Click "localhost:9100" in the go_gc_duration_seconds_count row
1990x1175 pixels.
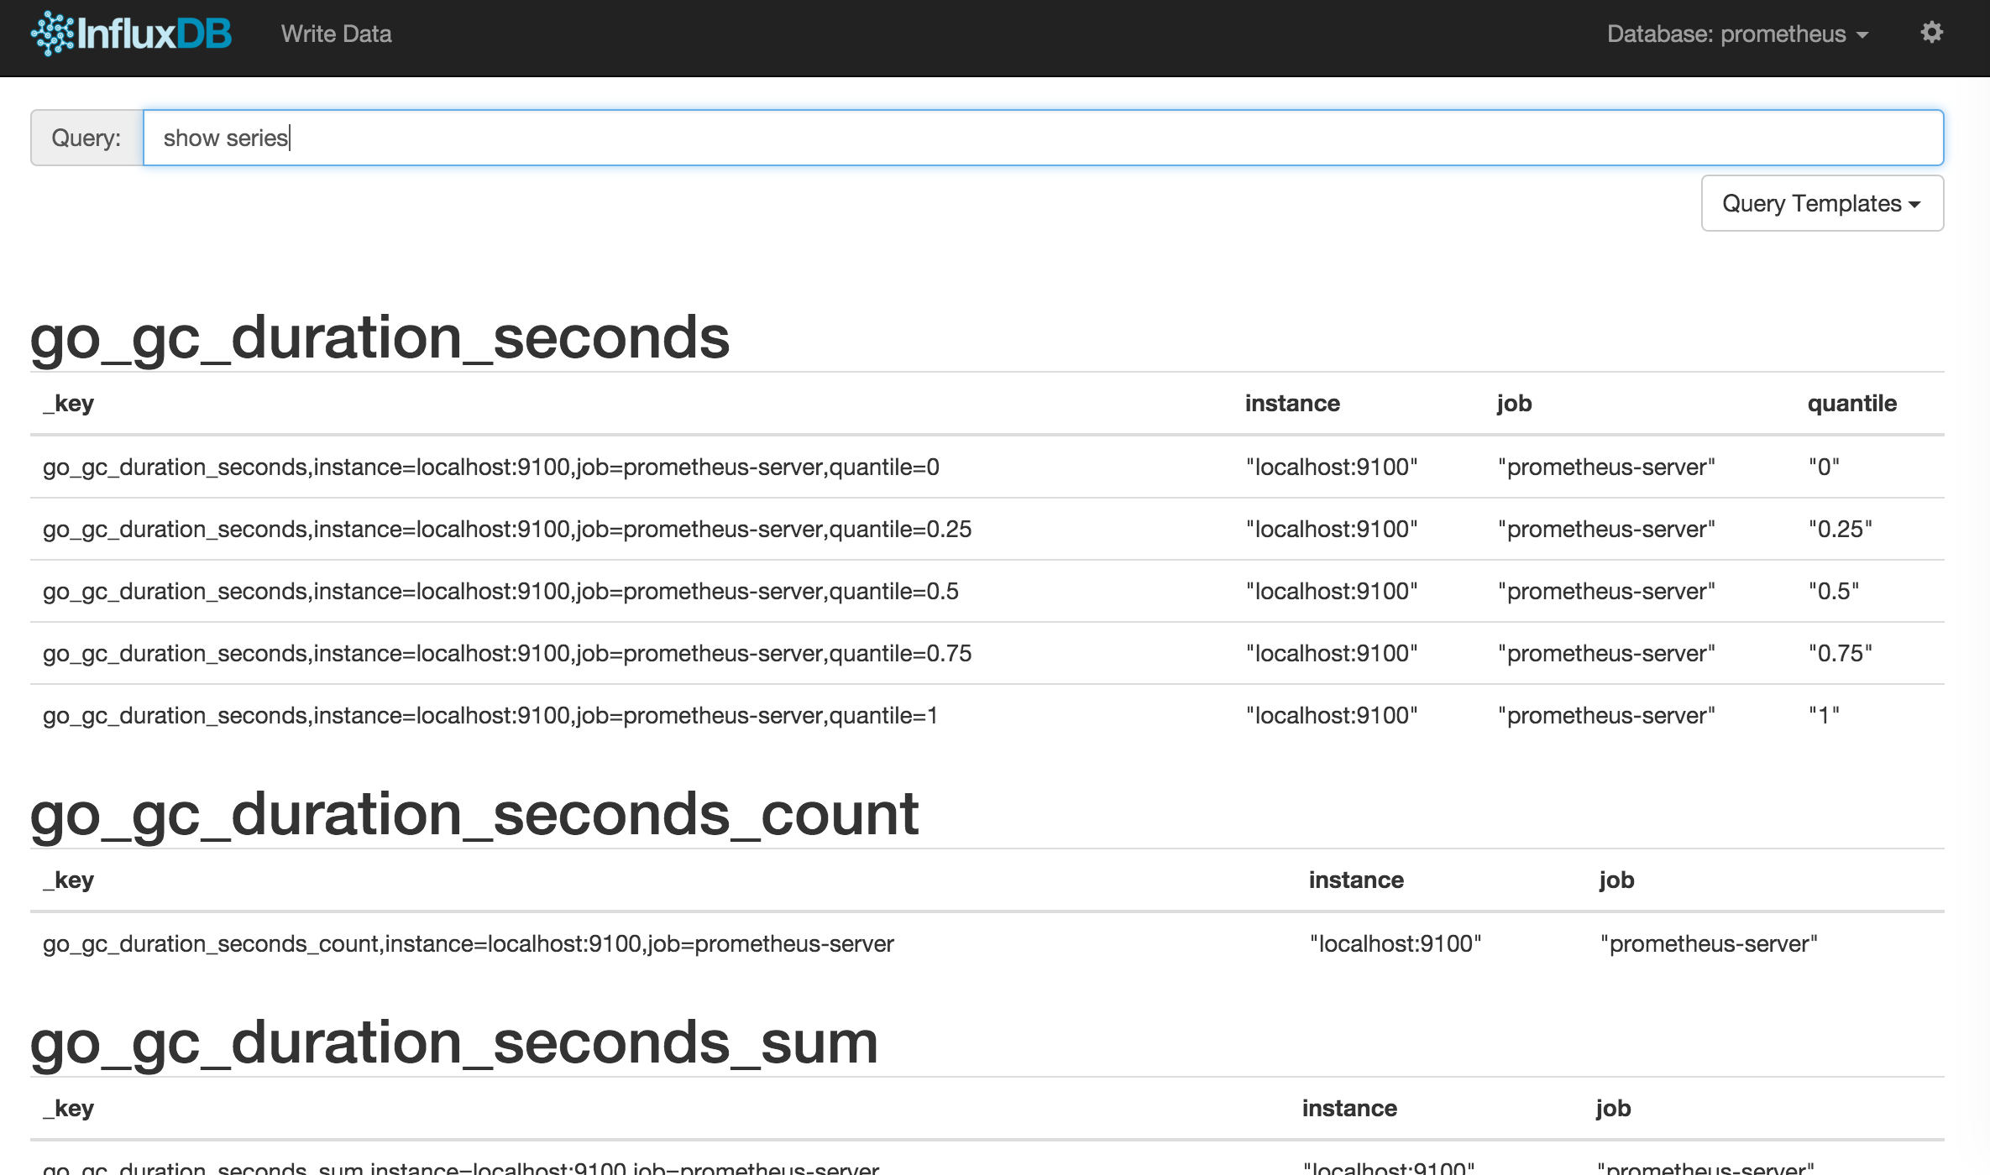click(x=1396, y=944)
